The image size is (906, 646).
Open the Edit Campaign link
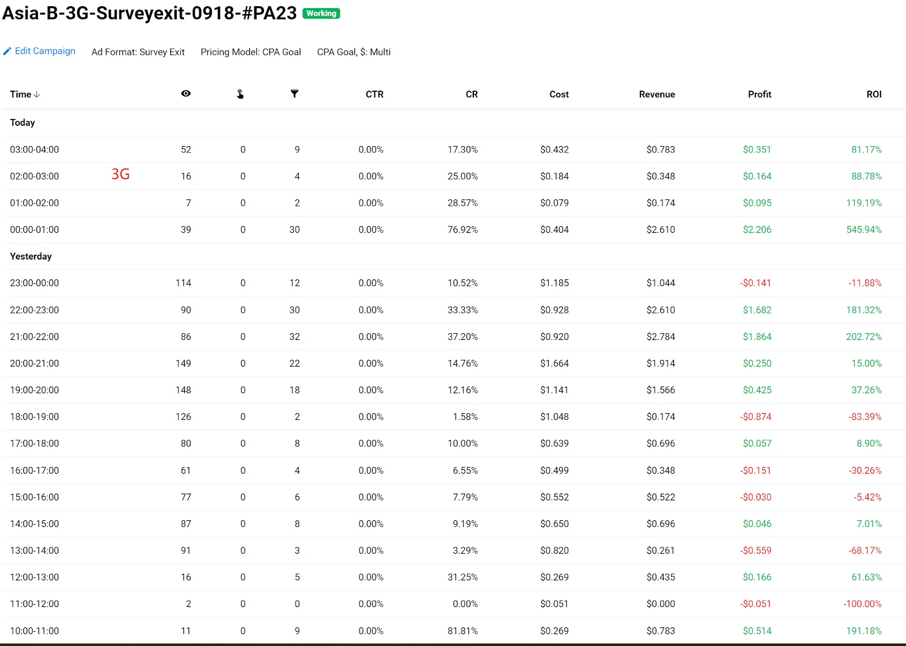coord(45,51)
